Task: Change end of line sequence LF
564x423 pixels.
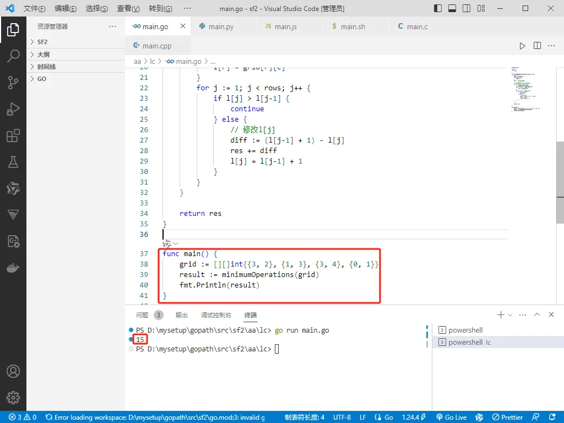Action: click(362, 417)
